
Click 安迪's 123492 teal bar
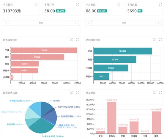[x=123, y=51]
